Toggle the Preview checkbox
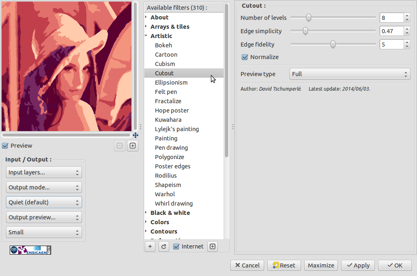 tap(5, 146)
